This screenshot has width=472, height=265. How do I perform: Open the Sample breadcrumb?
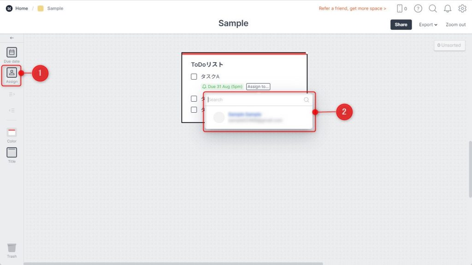tap(55, 8)
